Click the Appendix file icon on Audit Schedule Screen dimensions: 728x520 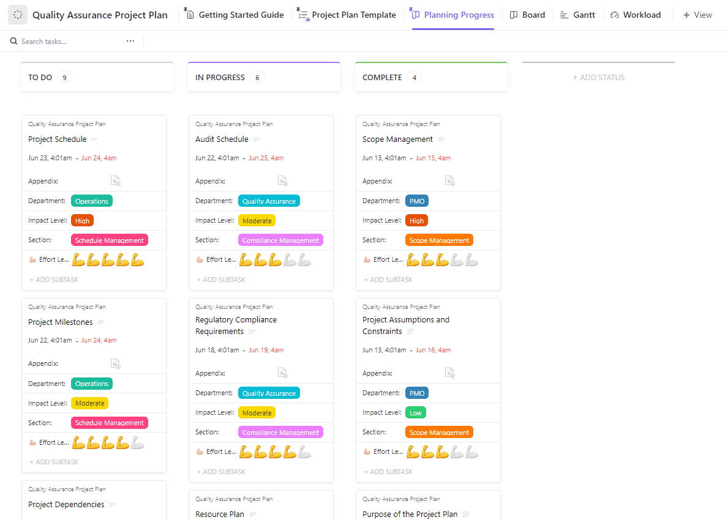(282, 180)
